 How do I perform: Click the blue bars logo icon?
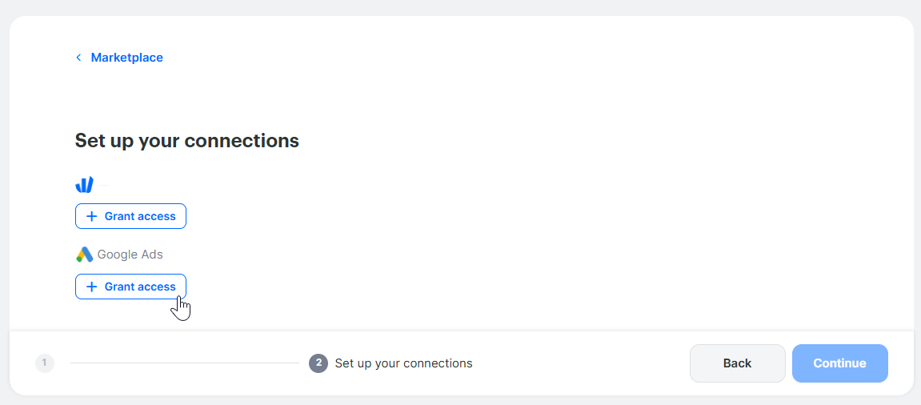[85, 185]
